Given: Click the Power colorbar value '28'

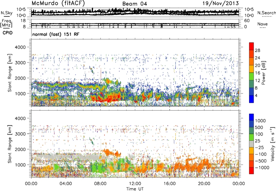Looking at the screenshot, I should tap(257, 50).
